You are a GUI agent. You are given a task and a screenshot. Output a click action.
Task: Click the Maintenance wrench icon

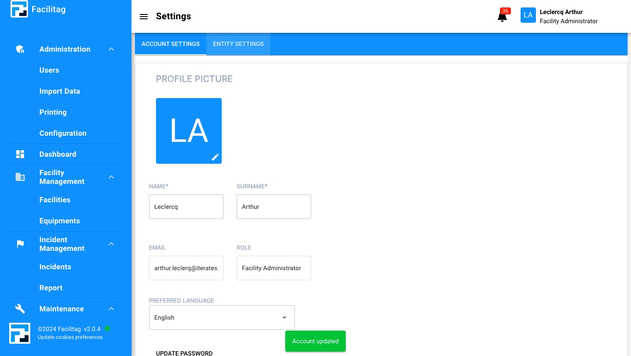coord(20,309)
